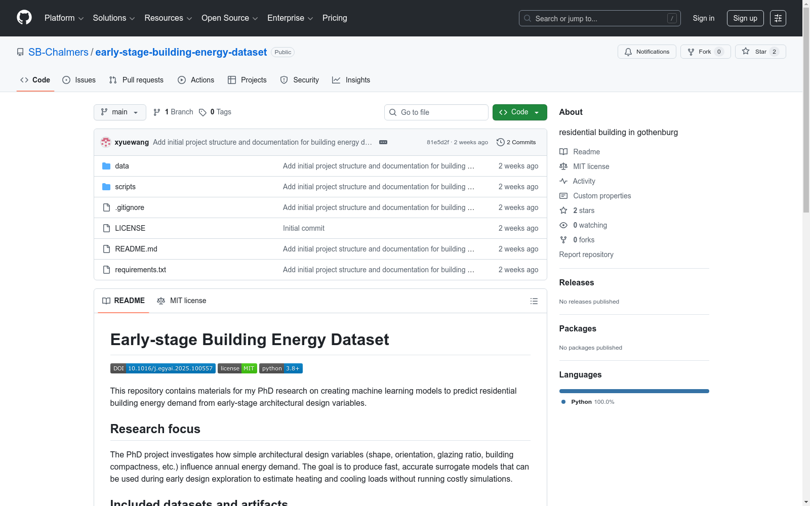Screen dimensions: 810x506
Task: Click the Python language bar
Action: 634,391
